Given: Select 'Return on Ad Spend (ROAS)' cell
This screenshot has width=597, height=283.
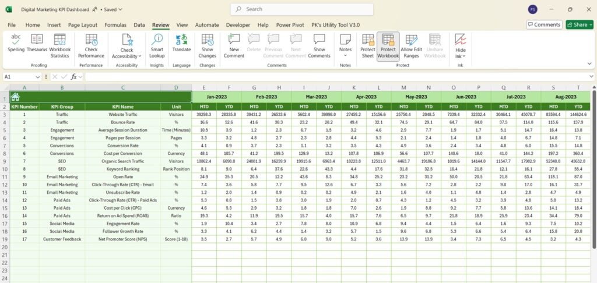Looking at the screenshot, I should [122, 215].
